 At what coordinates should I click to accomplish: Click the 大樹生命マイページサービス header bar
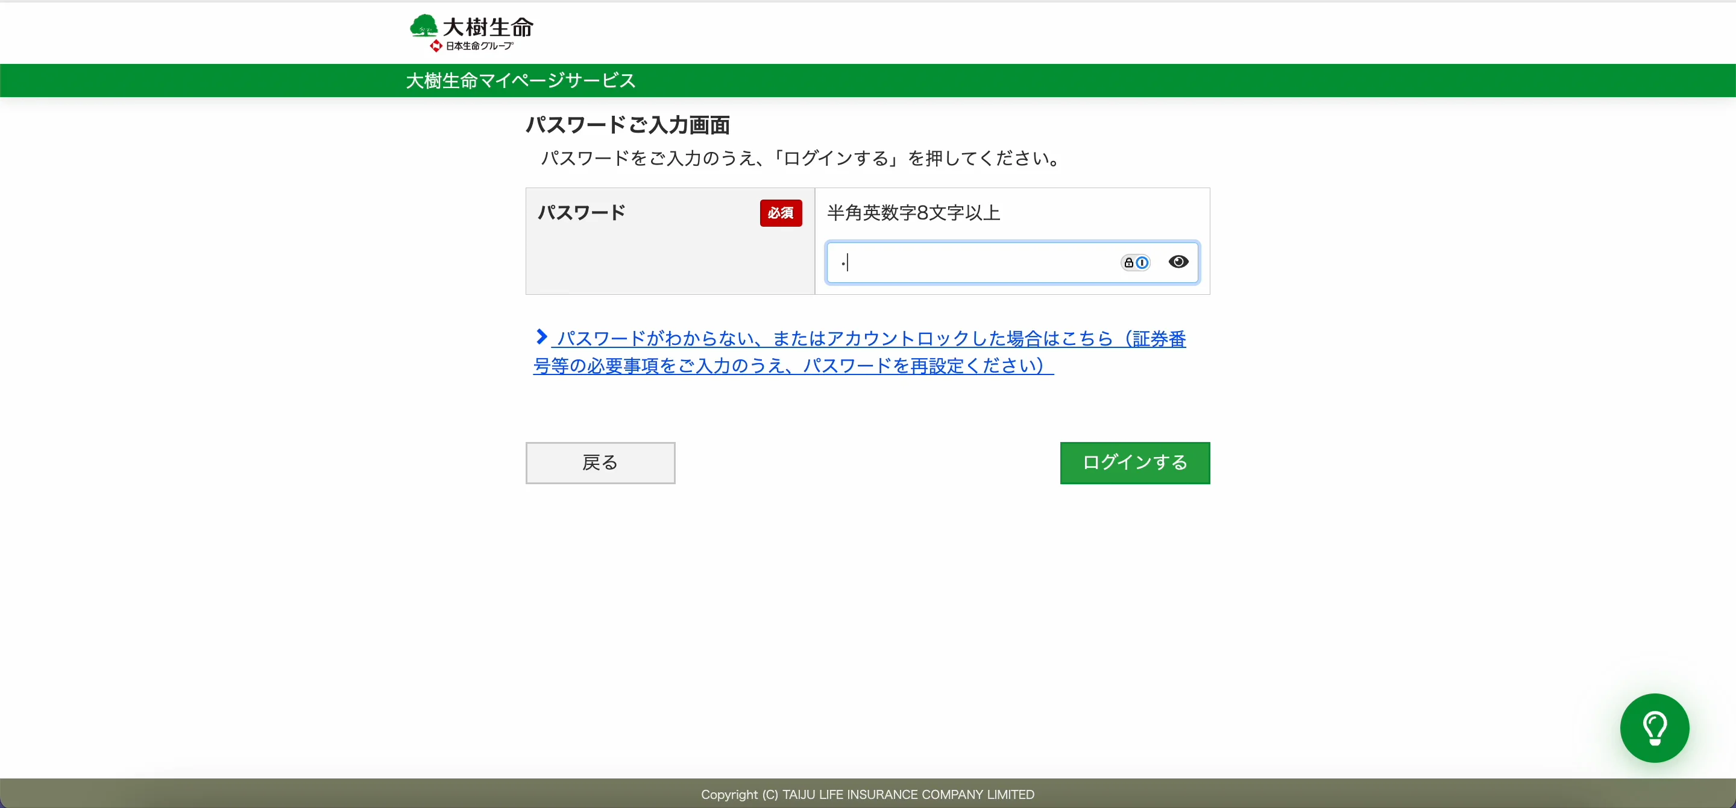520,80
